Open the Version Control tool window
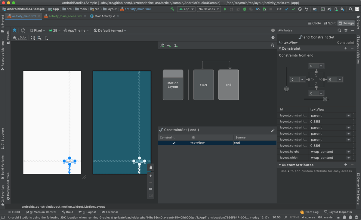Viewport: 361px width, 220px height. (41, 212)
